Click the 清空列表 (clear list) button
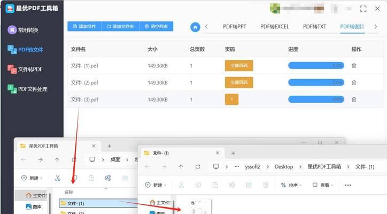Image resolution: width=387 pixels, height=214 pixels. [x=156, y=26]
